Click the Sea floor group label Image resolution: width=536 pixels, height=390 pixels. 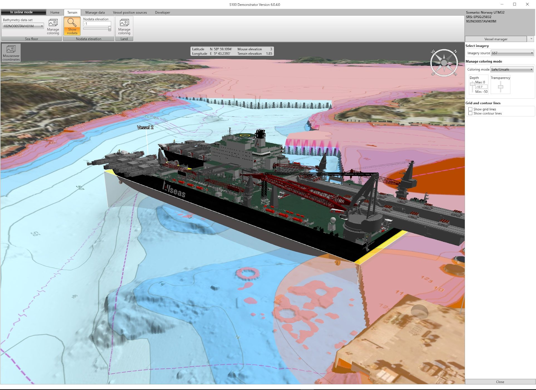point(31,39)
